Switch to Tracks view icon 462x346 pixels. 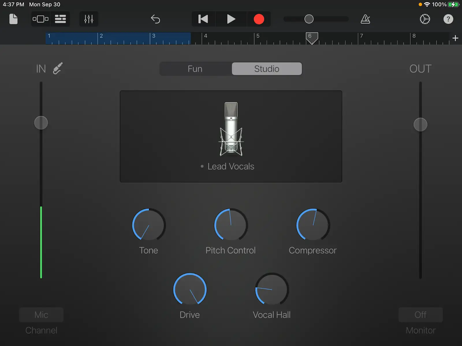point(60,19)
